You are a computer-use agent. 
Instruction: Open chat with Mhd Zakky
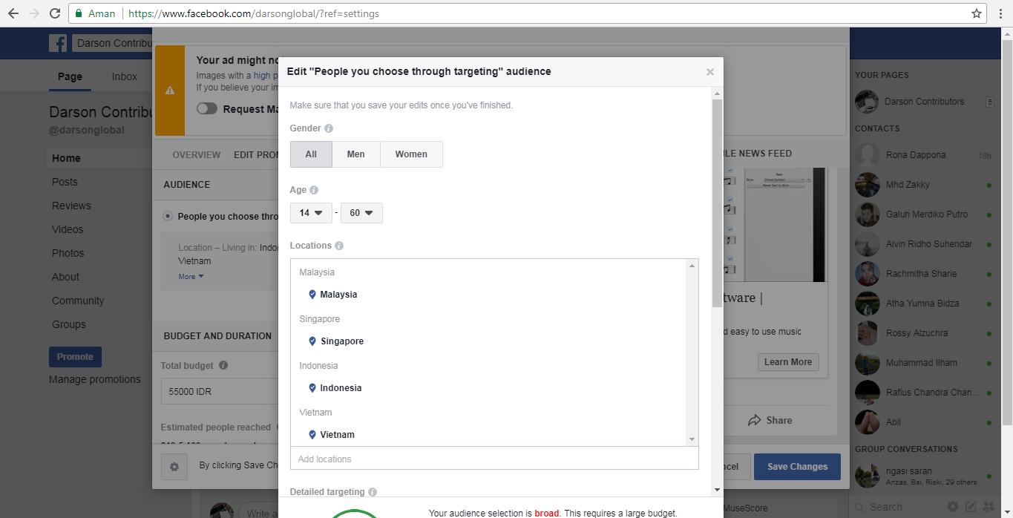coord(924,185)
